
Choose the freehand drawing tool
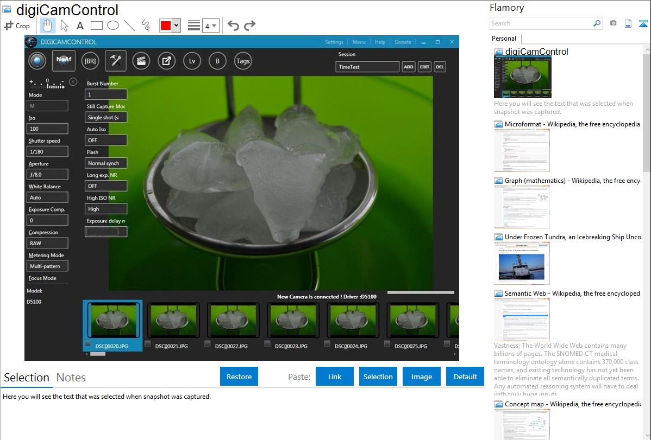[x=146, y=25]
